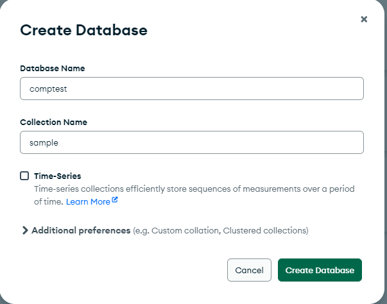387x304 pixels.
Task: Click the green Create Database button
Action: coord(320,270)
